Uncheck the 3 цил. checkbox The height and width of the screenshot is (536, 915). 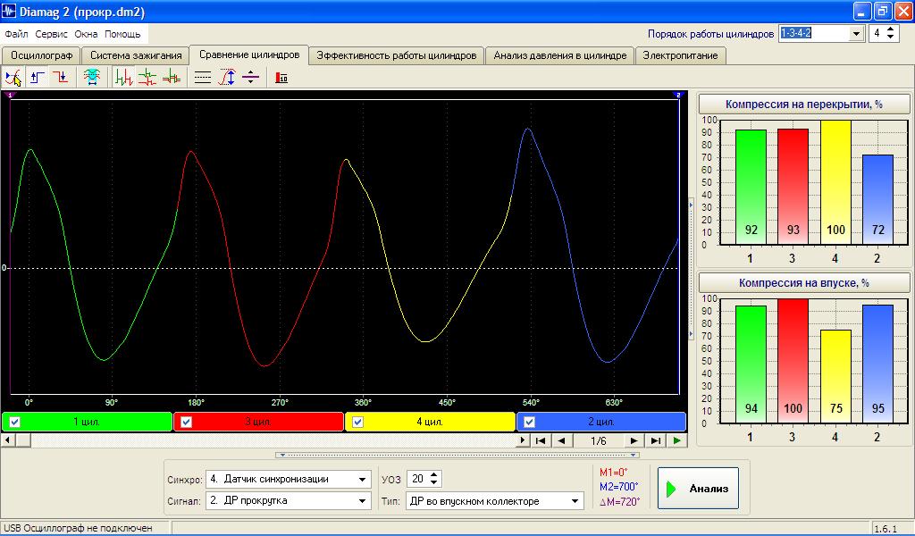[186, 422]
